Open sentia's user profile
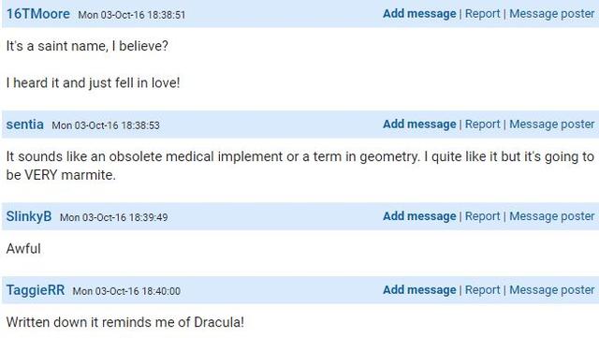This screenshot has width=599, height=338. coord(25,125)
